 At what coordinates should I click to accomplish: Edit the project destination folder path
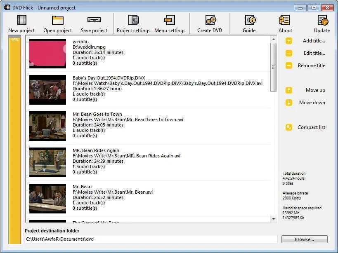[151, 239]
